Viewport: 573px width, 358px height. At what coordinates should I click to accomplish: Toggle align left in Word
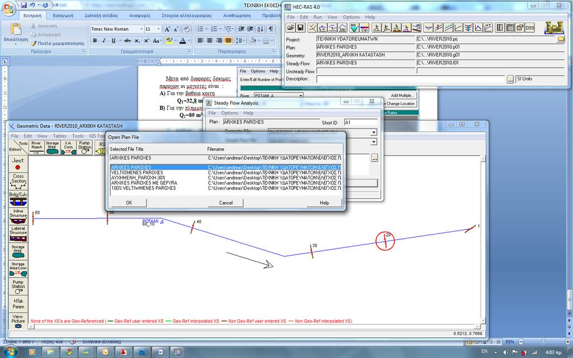[200, 40]
